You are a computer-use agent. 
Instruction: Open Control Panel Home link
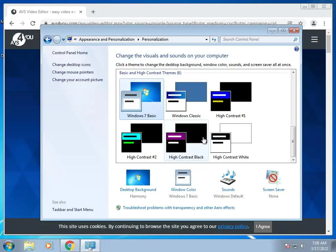point(70,53)
